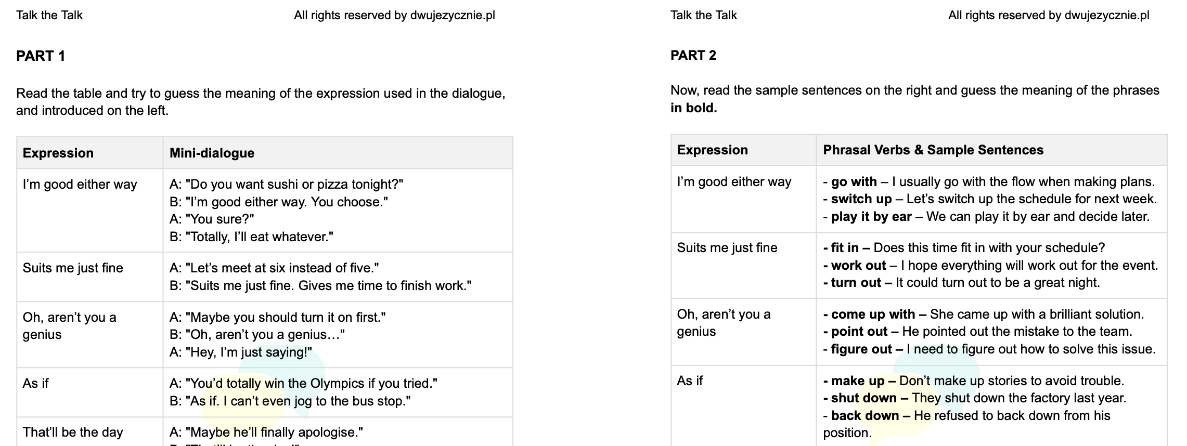Click the bold phrasal verb 'fit in'
Screen dimensions: 1187x446
pos(844,248)
